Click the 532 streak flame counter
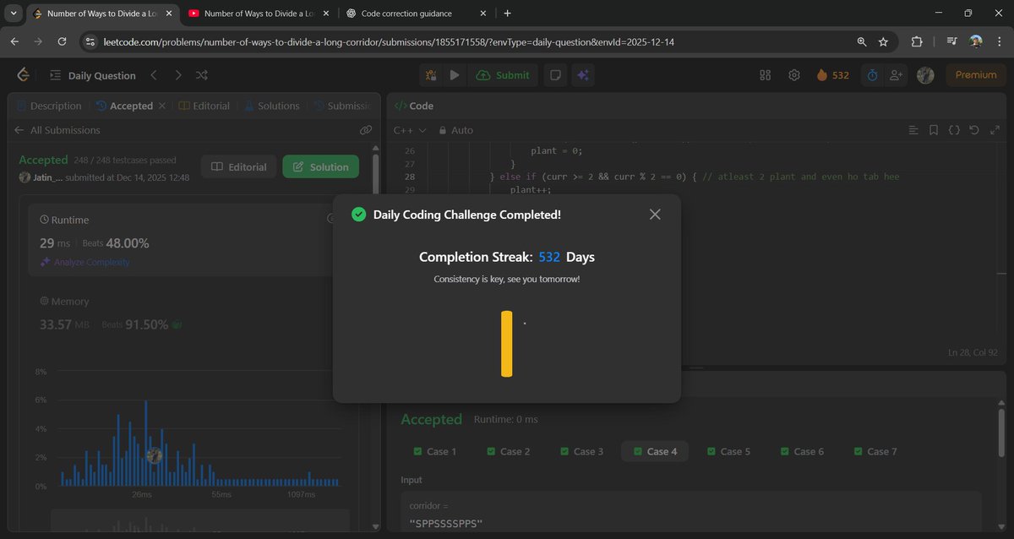This screenshot has height=539, width=1014. [x=833, y=75]
